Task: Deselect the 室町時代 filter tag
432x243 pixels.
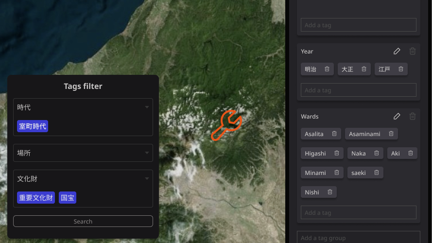Action: point(33,126)
